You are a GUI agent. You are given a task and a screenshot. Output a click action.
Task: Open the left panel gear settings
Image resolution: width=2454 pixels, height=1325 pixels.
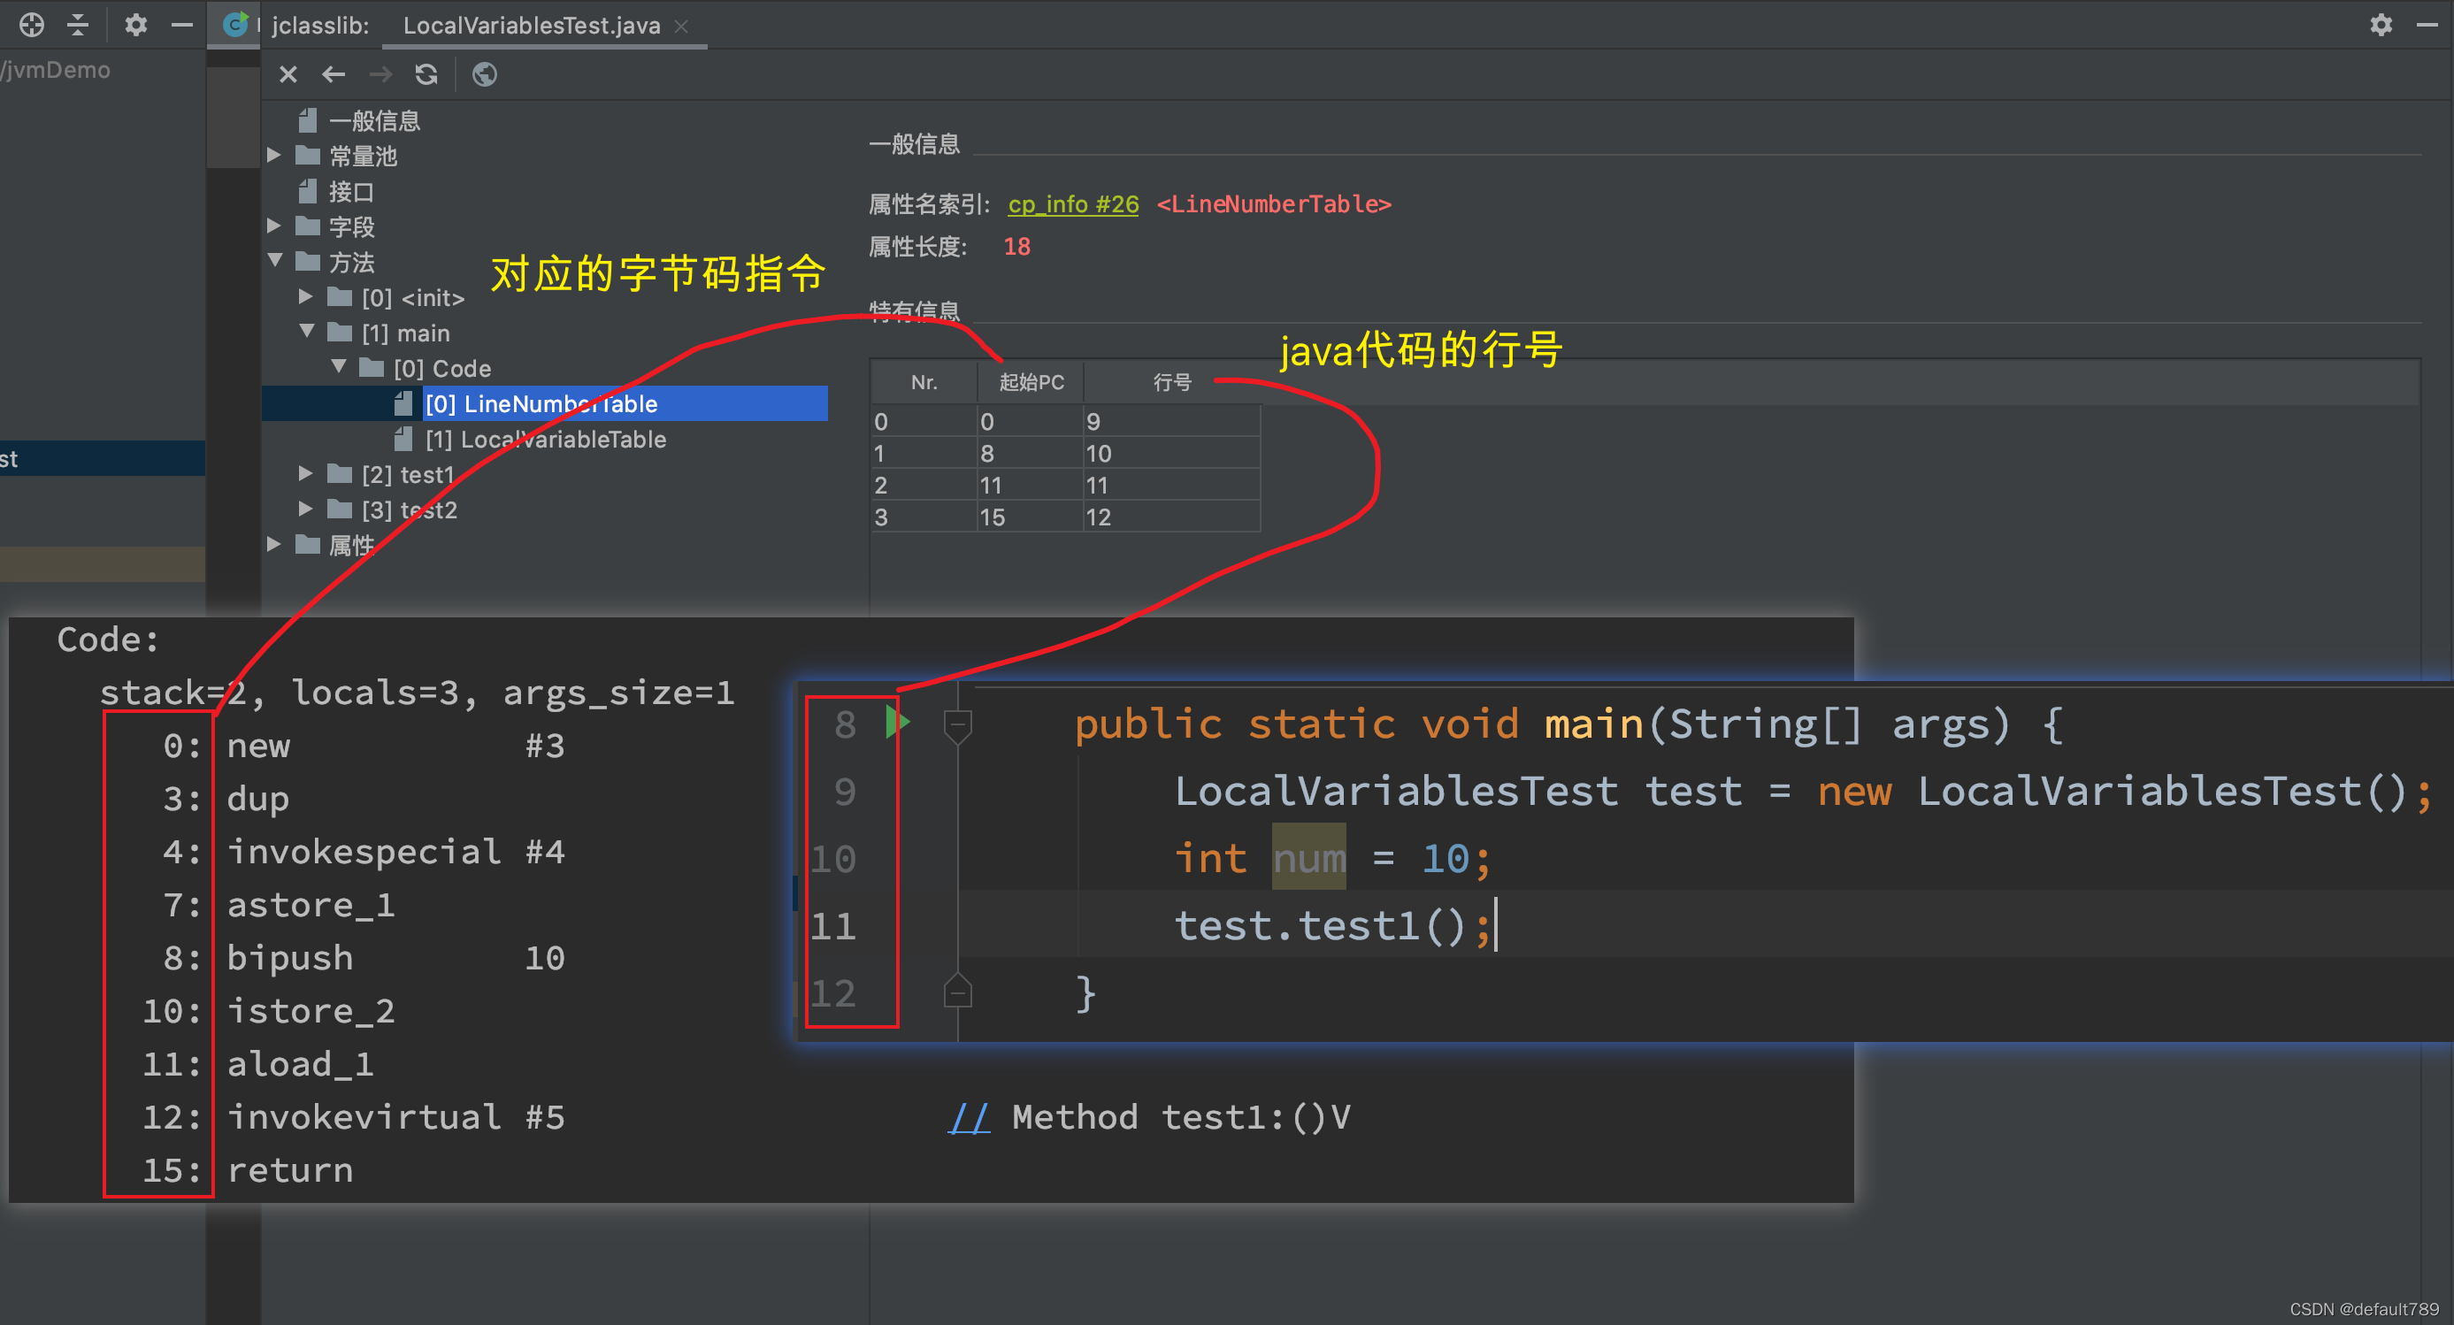135,25
